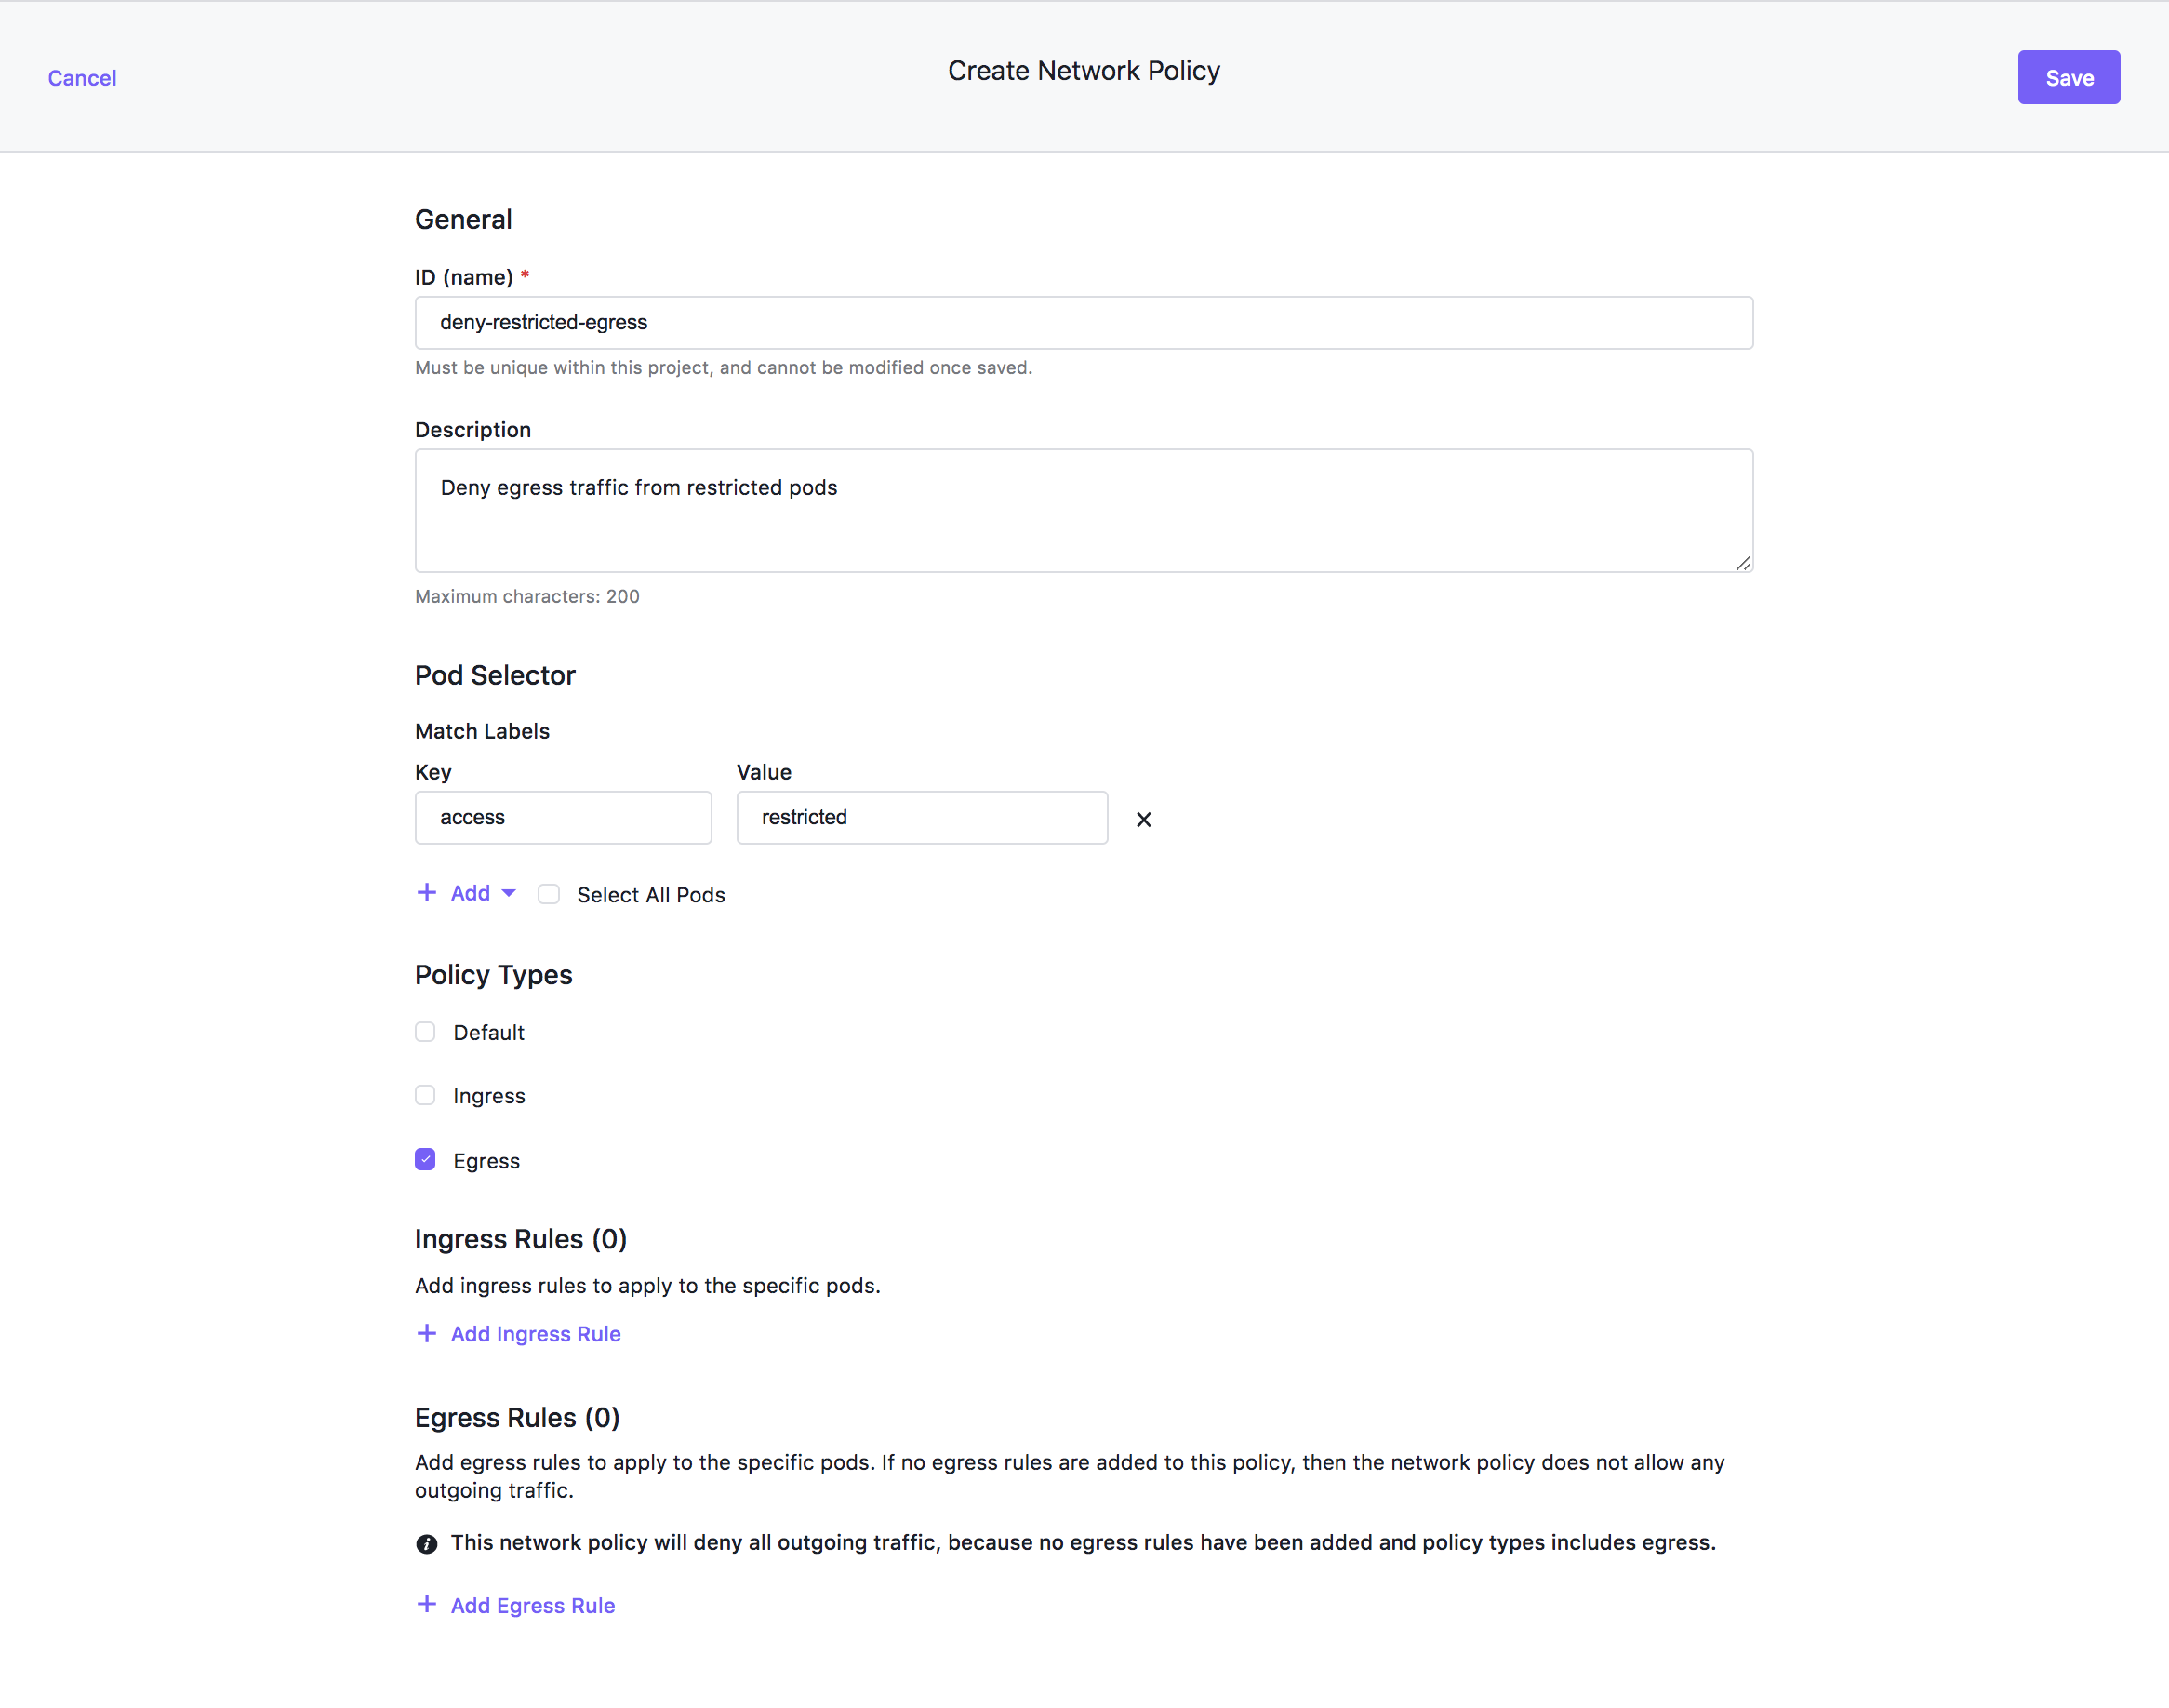Click the 'Ingress Rules (0)' heading
This screenshot has width=2169, height=1708.
coord(521,1239)
